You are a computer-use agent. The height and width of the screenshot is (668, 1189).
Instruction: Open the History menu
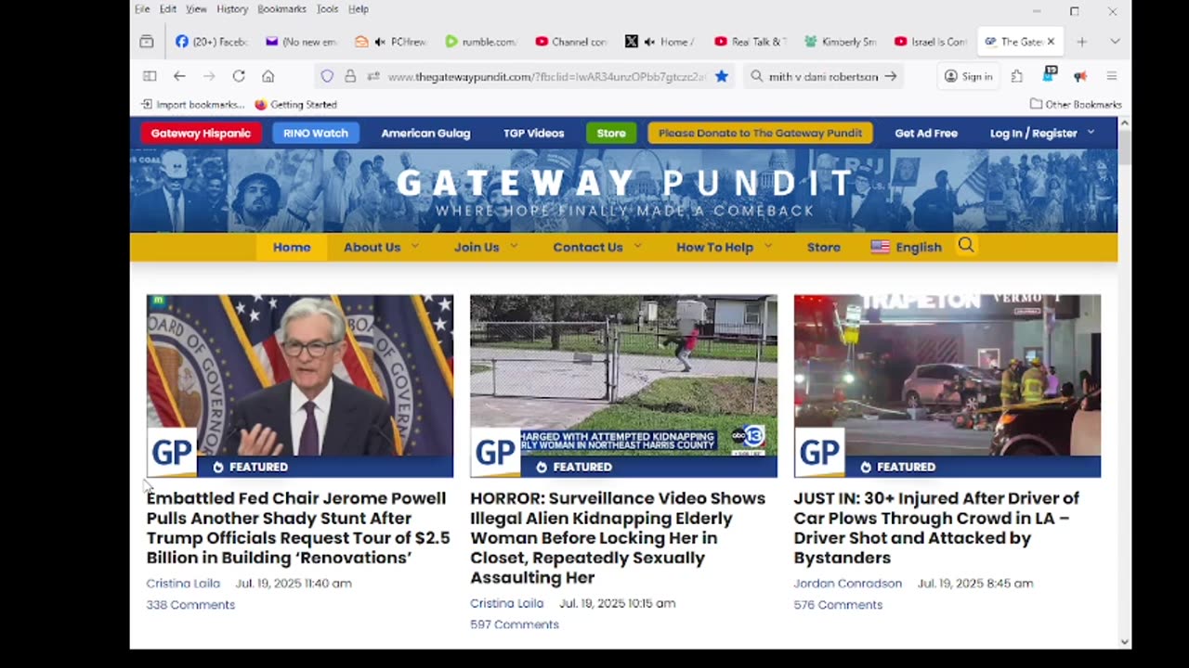232,9
